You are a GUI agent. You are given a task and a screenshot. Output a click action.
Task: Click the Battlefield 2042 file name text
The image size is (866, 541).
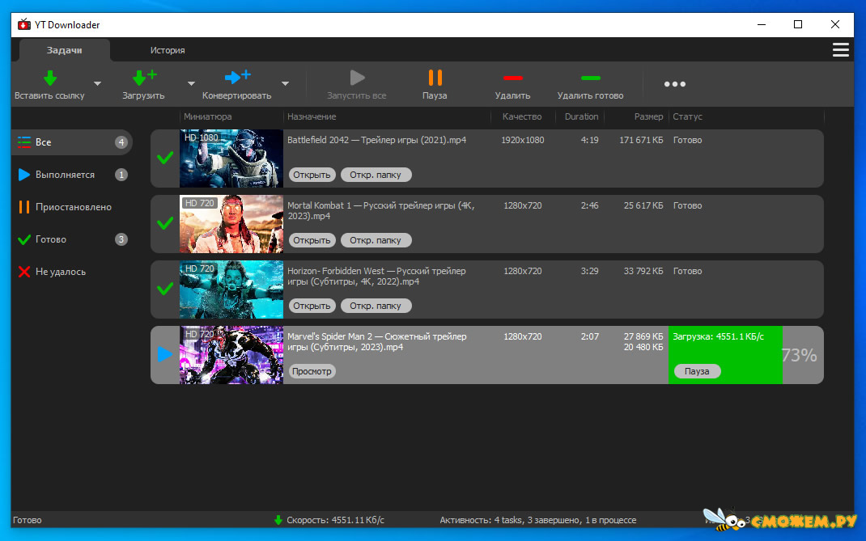pyautogui.click(x=376, y=140)
